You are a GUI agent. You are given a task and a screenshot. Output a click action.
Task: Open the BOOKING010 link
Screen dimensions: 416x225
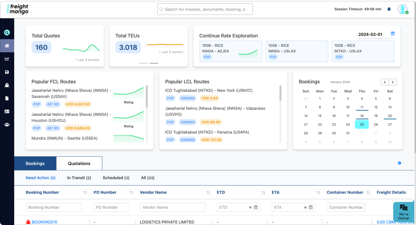point(45,222)
